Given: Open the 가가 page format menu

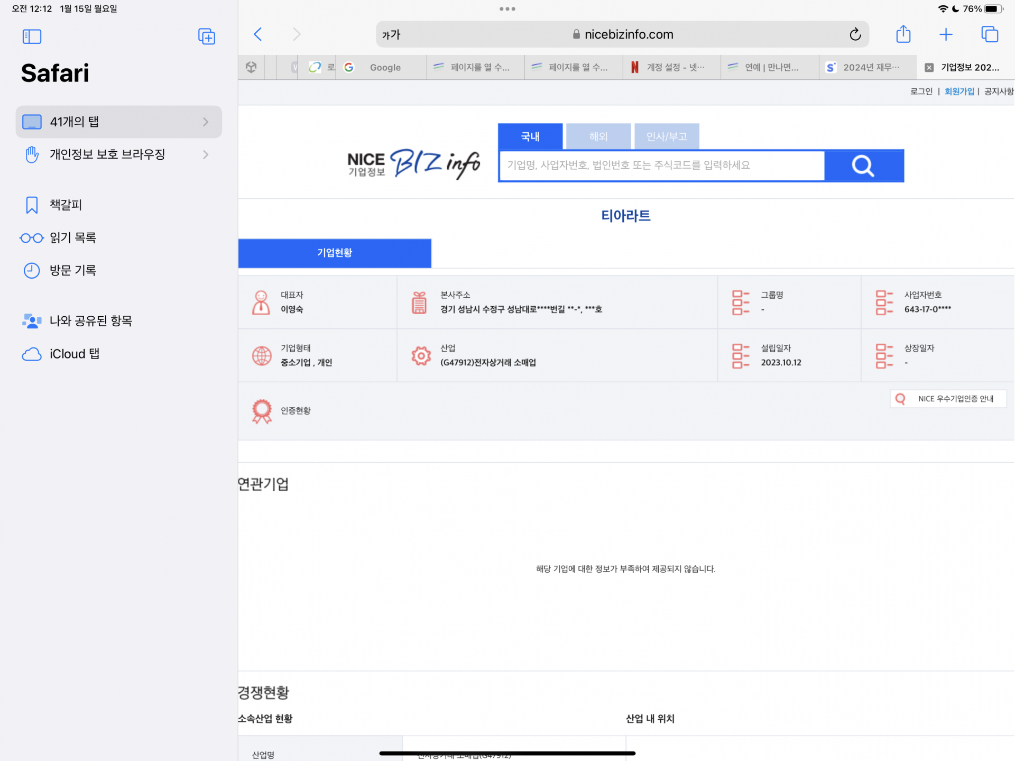Looking at the screenshot, I should 391,35.
